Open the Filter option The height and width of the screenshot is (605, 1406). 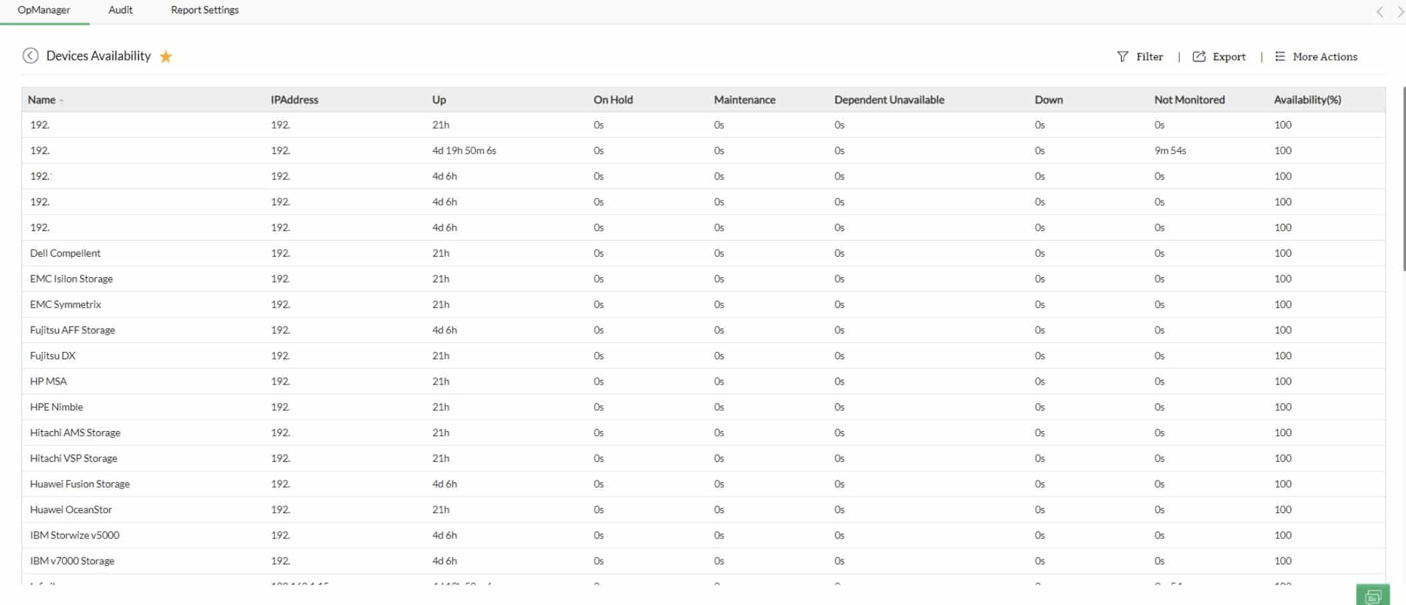coord(1149,57)
